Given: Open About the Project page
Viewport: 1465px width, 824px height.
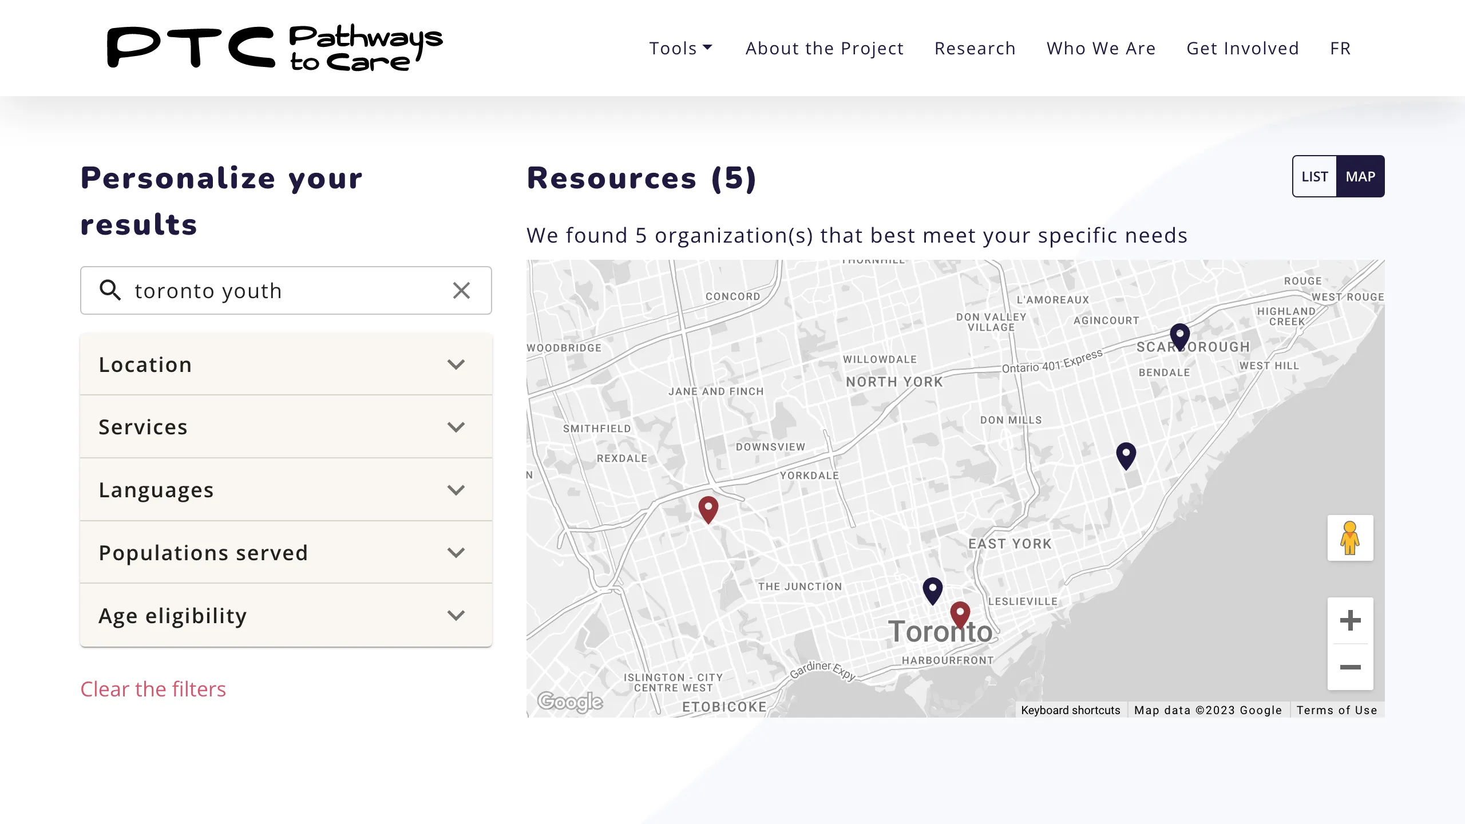Looking at the screenshot, I should click(824, 48).
